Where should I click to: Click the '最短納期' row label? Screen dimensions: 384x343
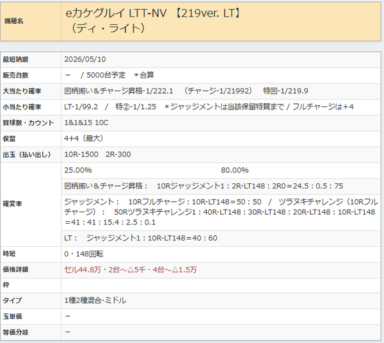tap(15, 60)
